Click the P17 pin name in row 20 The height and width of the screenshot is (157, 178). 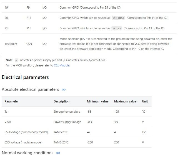pos(29,18)
